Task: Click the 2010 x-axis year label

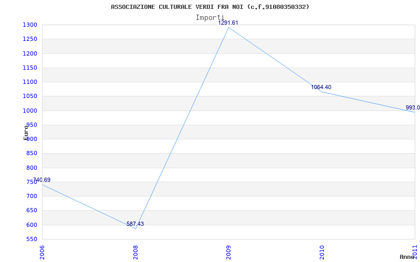Action: pos(322,252)
